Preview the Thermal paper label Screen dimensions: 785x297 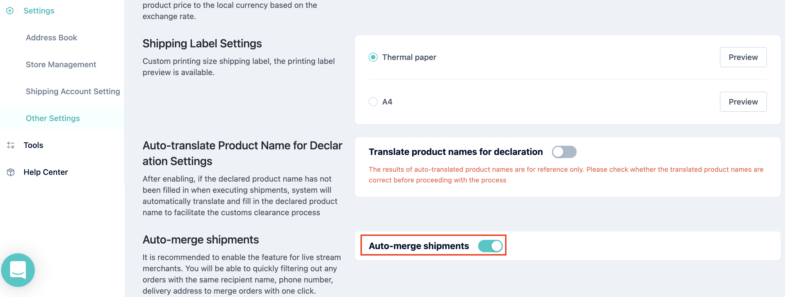743,57
